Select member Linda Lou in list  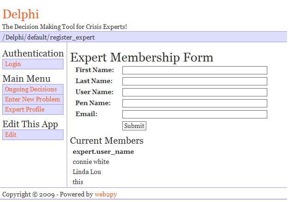(86, 172)
